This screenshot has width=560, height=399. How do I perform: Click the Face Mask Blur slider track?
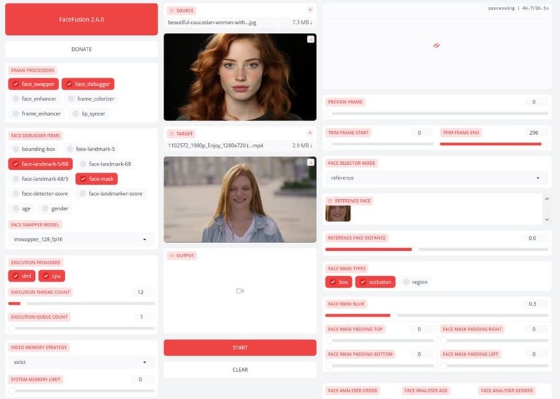click(x=435, y=315)
